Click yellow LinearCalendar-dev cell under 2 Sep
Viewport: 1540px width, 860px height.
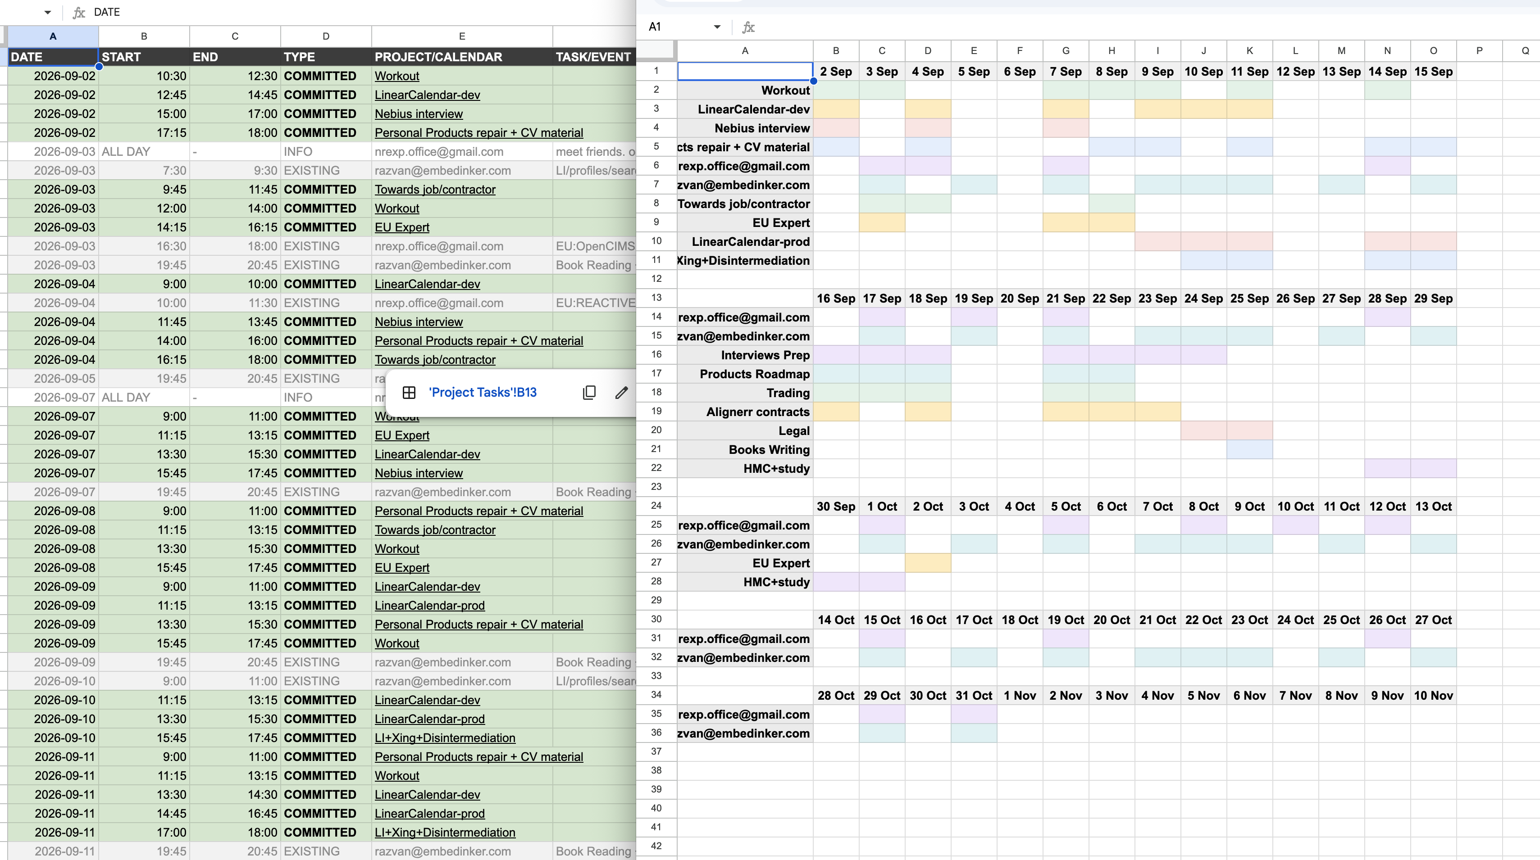click(836, 109)
